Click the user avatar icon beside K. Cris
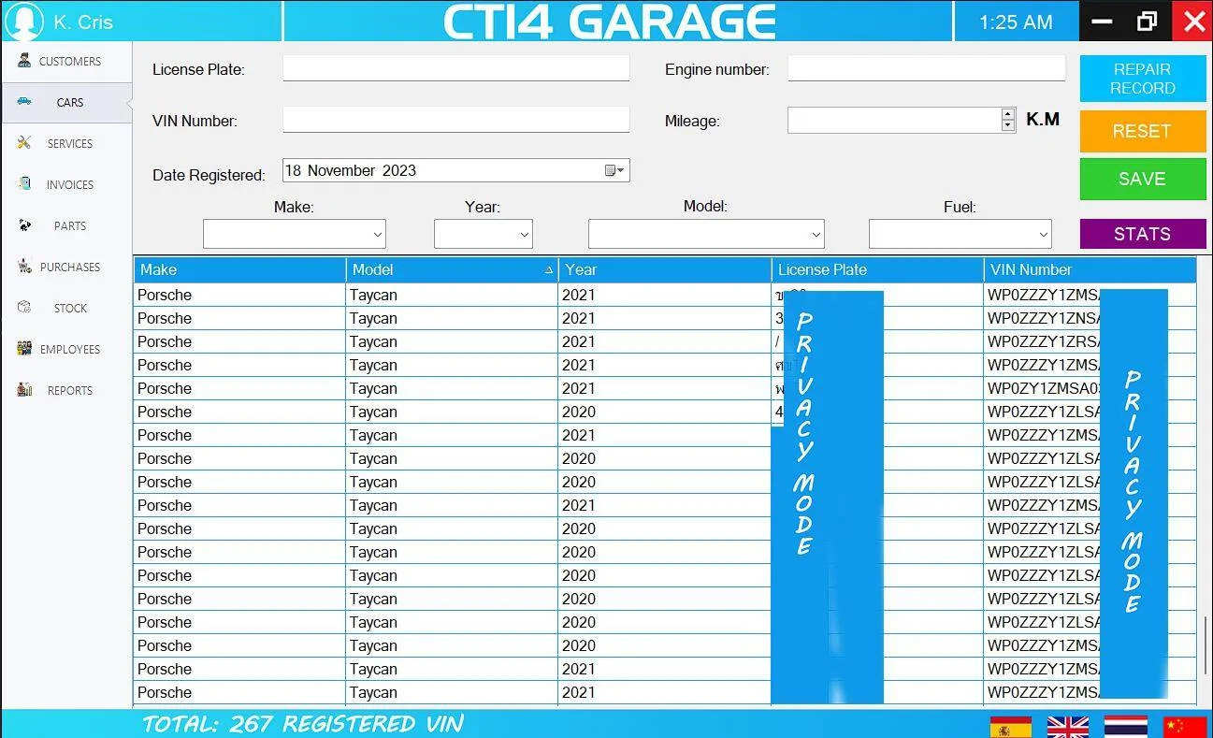Viewport: 1213px width, 738px height. pyautogui.click(x=24, y=21)
